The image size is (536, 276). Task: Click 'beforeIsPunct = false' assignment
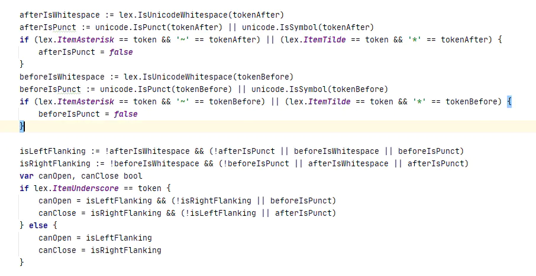coord(88,114)
